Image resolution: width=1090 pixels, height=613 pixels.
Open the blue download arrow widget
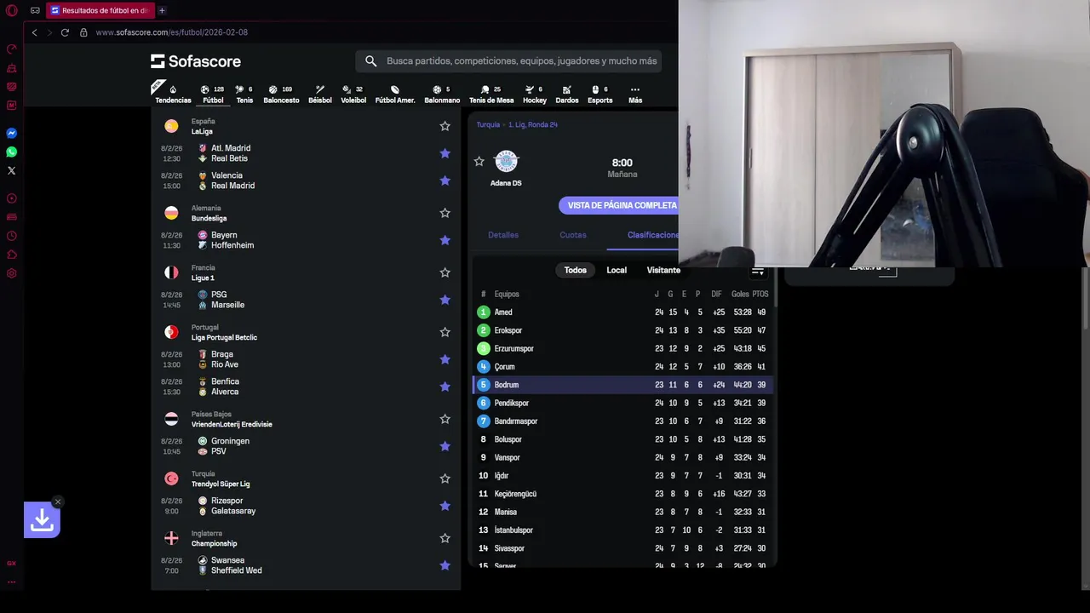coord(42,520)
